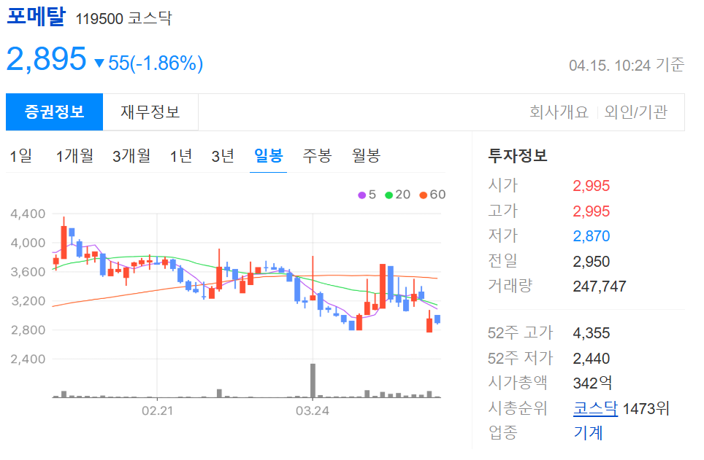Select the 증권정보 tab
This screenshot has width=704, height=460.
54,112
